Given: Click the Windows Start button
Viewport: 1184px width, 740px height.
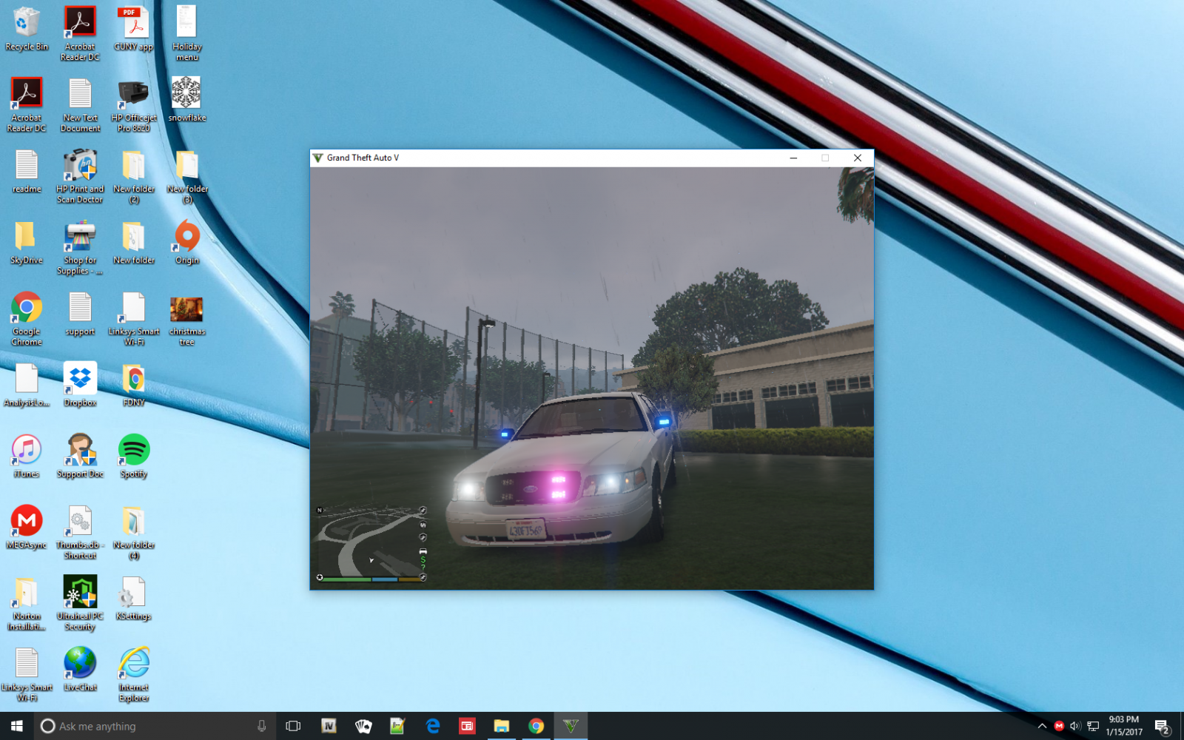Looking at the screenshot, I should [16, 726].
